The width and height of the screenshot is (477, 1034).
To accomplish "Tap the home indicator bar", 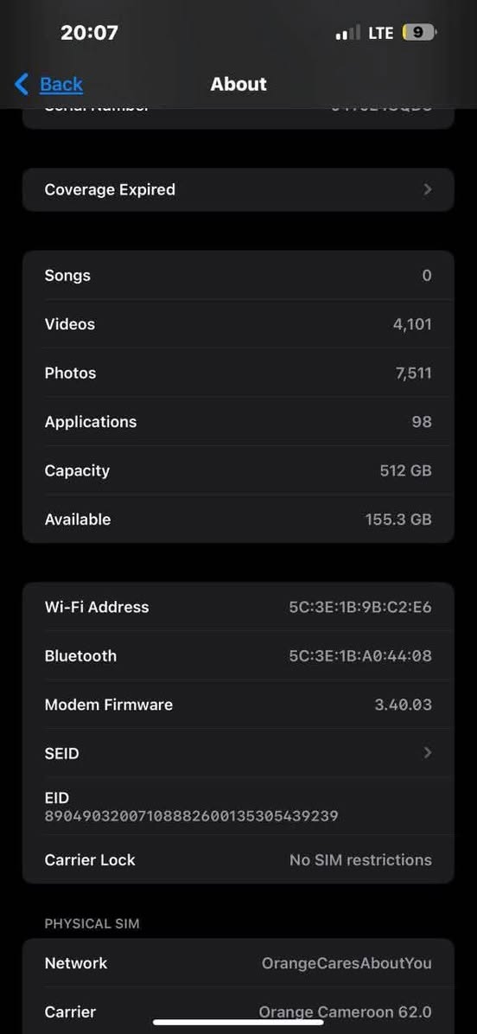I will (x=238, y=1022).
